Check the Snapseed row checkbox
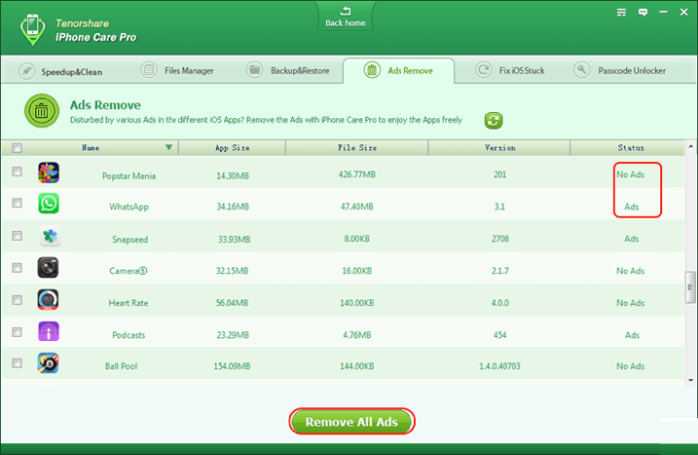698x455 pixels. point(17,236)
